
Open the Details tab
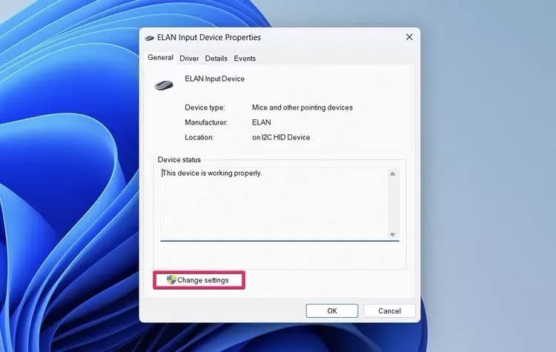coord(216,59)
